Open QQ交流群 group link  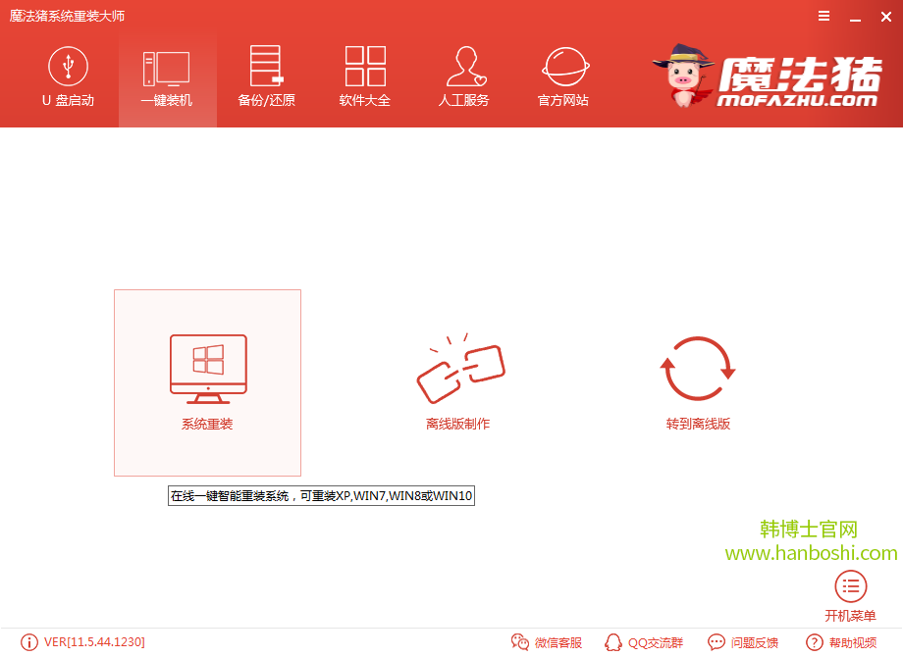(x=644, y=642)
